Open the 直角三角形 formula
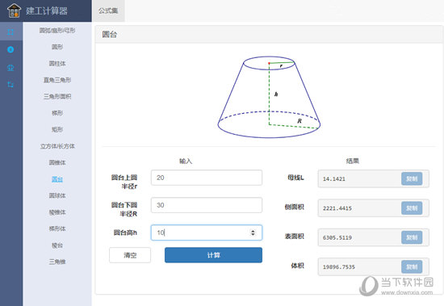The height and width of the screenshot is (306, 444). [x=57, y=80]
